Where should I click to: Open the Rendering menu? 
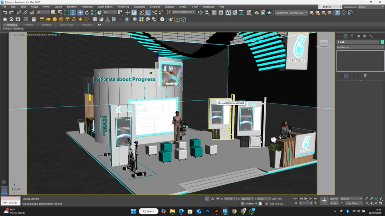point(123,7)
